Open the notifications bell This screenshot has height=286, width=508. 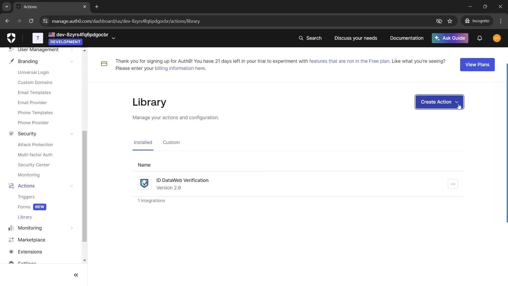click(x=480, y=38)
